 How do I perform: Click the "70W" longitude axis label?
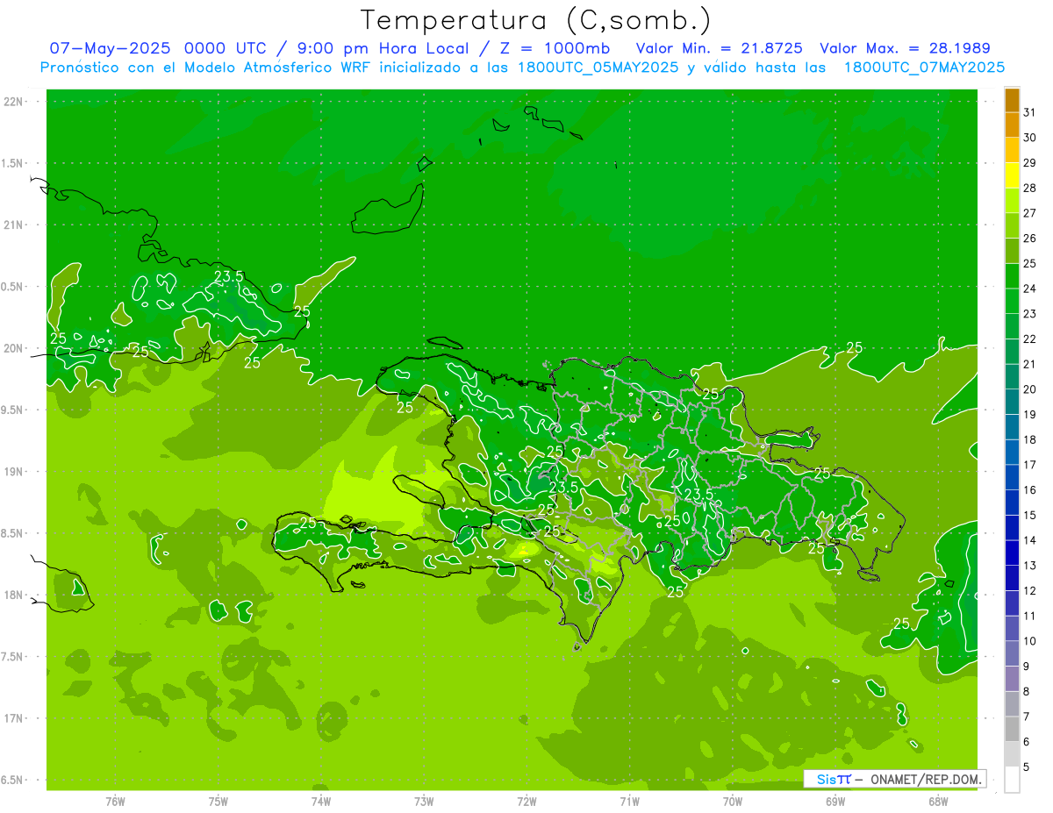click(733, 802)
